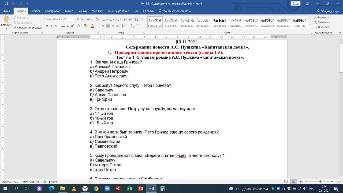
Task: Click the increase indent icon
Action: click(x=130, y=19)
